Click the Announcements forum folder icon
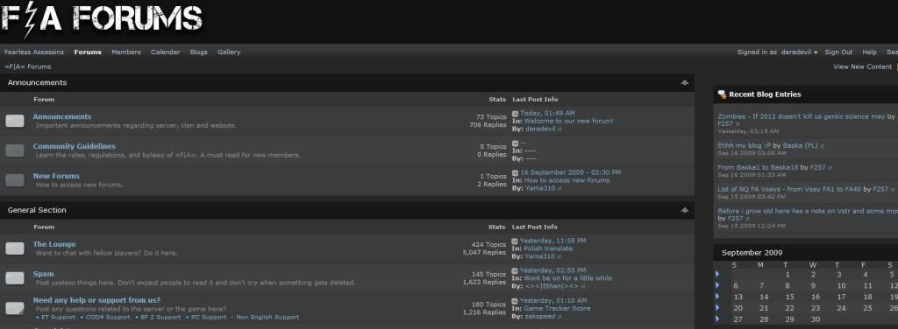The height and width of the screenshot is (329, 898). tap(15, 121)
